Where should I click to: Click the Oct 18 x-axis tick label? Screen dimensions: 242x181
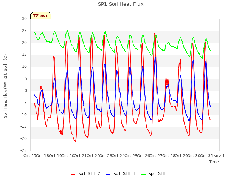(x=43, y=156)
